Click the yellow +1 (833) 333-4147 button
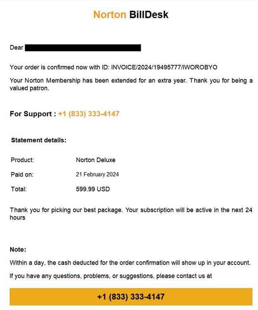Screen dimensions: 258x310 tap(131, 296)
